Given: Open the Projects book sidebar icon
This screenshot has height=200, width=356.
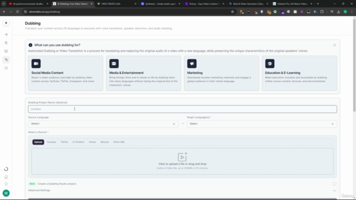Looking at the screenshot, I should pyautogui.click(x=6, y=51).
